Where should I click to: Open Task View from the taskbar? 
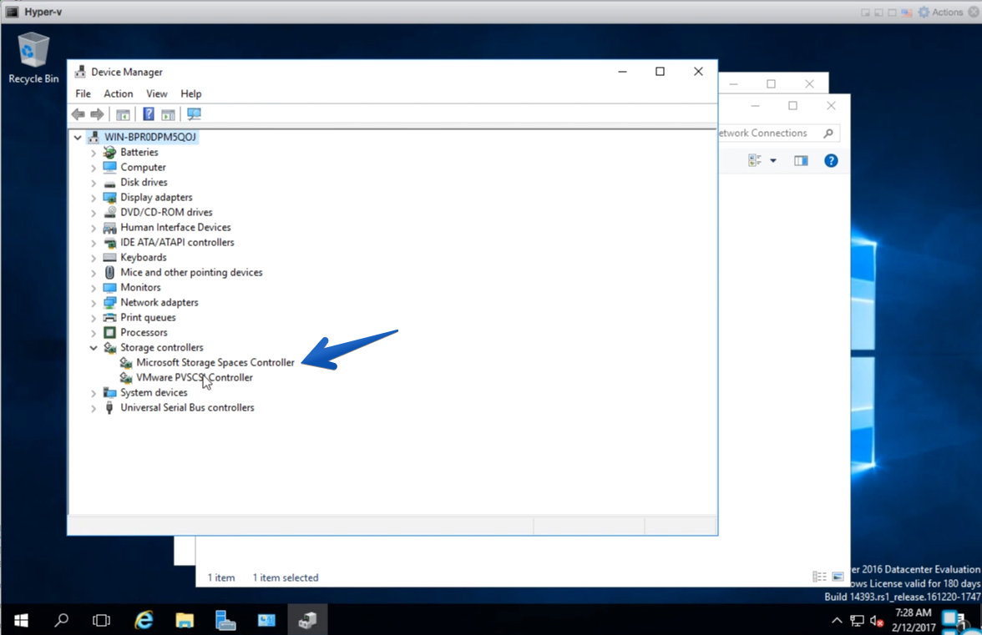pyautogui.click(x=102, y=620)
